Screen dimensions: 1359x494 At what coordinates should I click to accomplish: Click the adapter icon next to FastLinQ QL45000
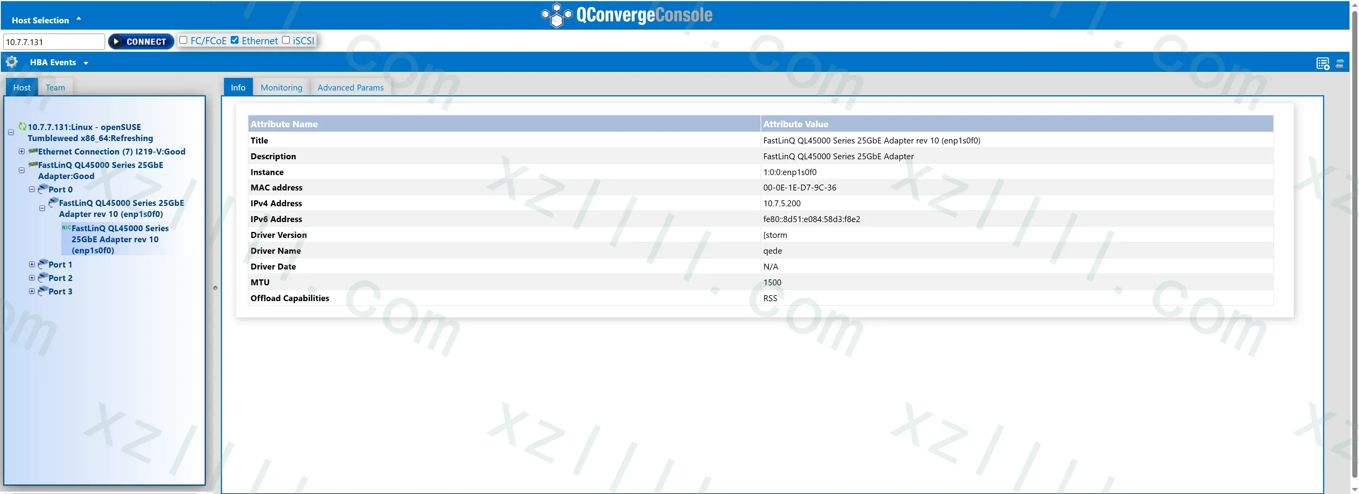[33, 165]
